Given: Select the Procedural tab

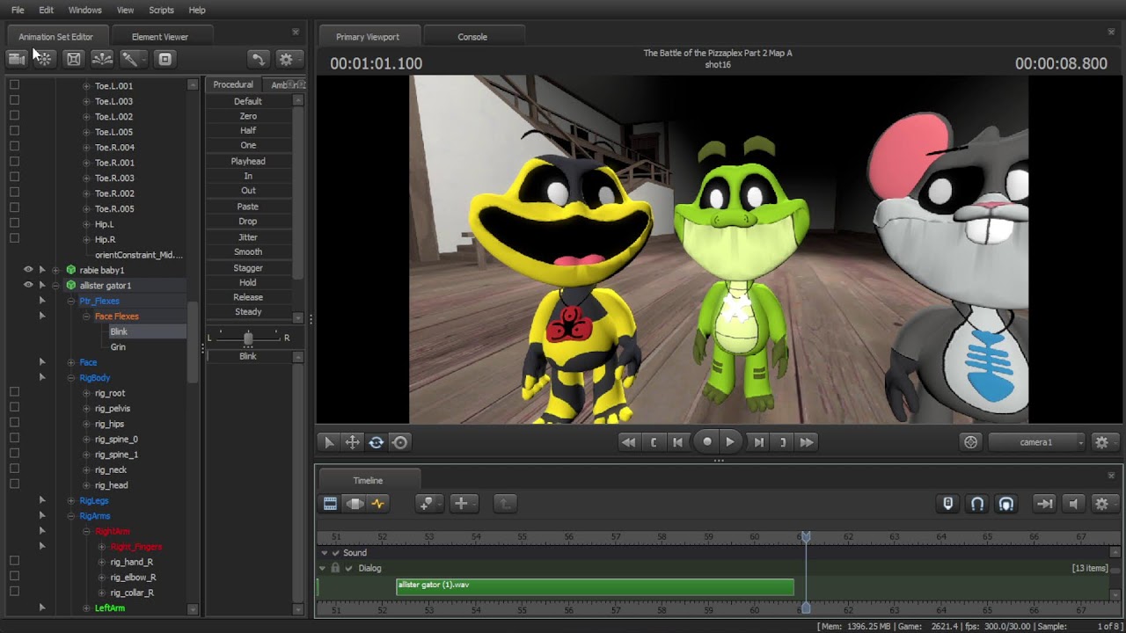Looking at the screenshot, I should pyautogui.click(x=233, y=84).
